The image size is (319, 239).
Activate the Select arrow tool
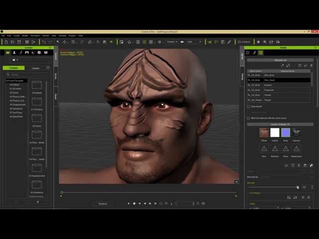pos(58,42)
